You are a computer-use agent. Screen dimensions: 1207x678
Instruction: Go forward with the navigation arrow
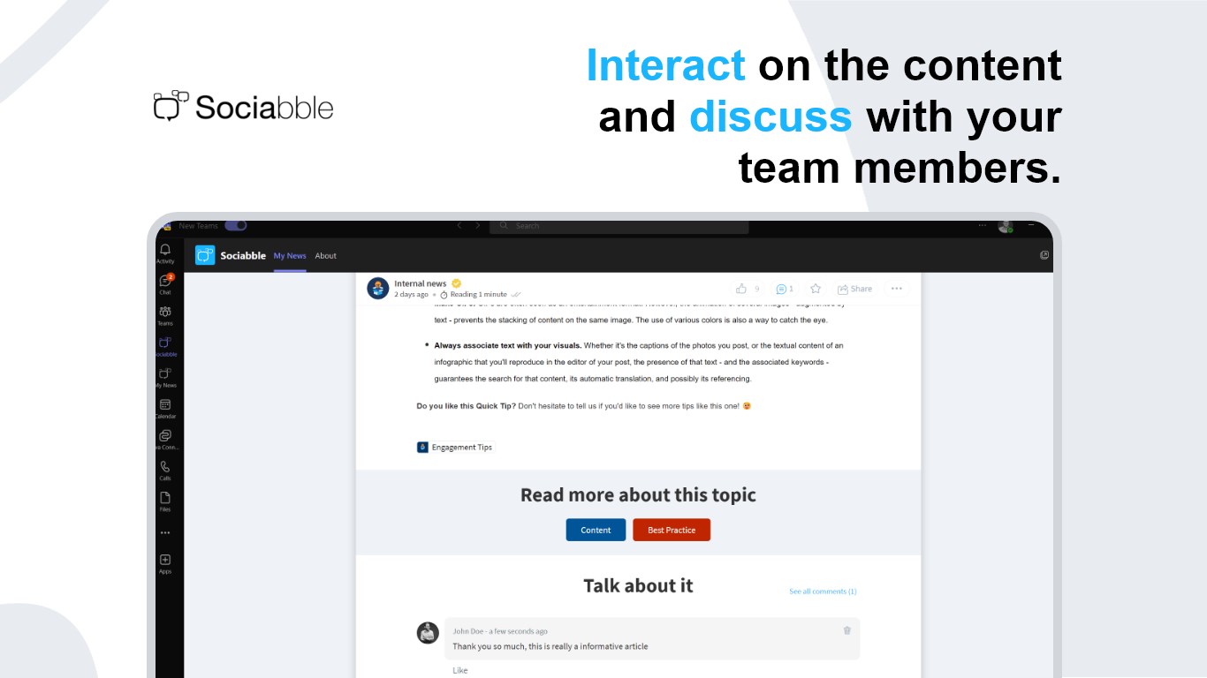(x=478, y=225)
